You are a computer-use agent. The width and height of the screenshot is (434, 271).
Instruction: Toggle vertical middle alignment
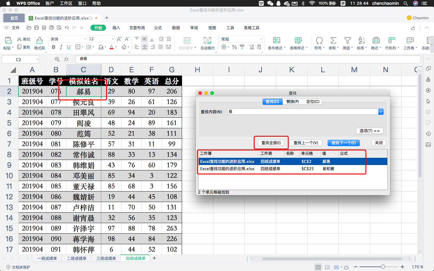145,39
